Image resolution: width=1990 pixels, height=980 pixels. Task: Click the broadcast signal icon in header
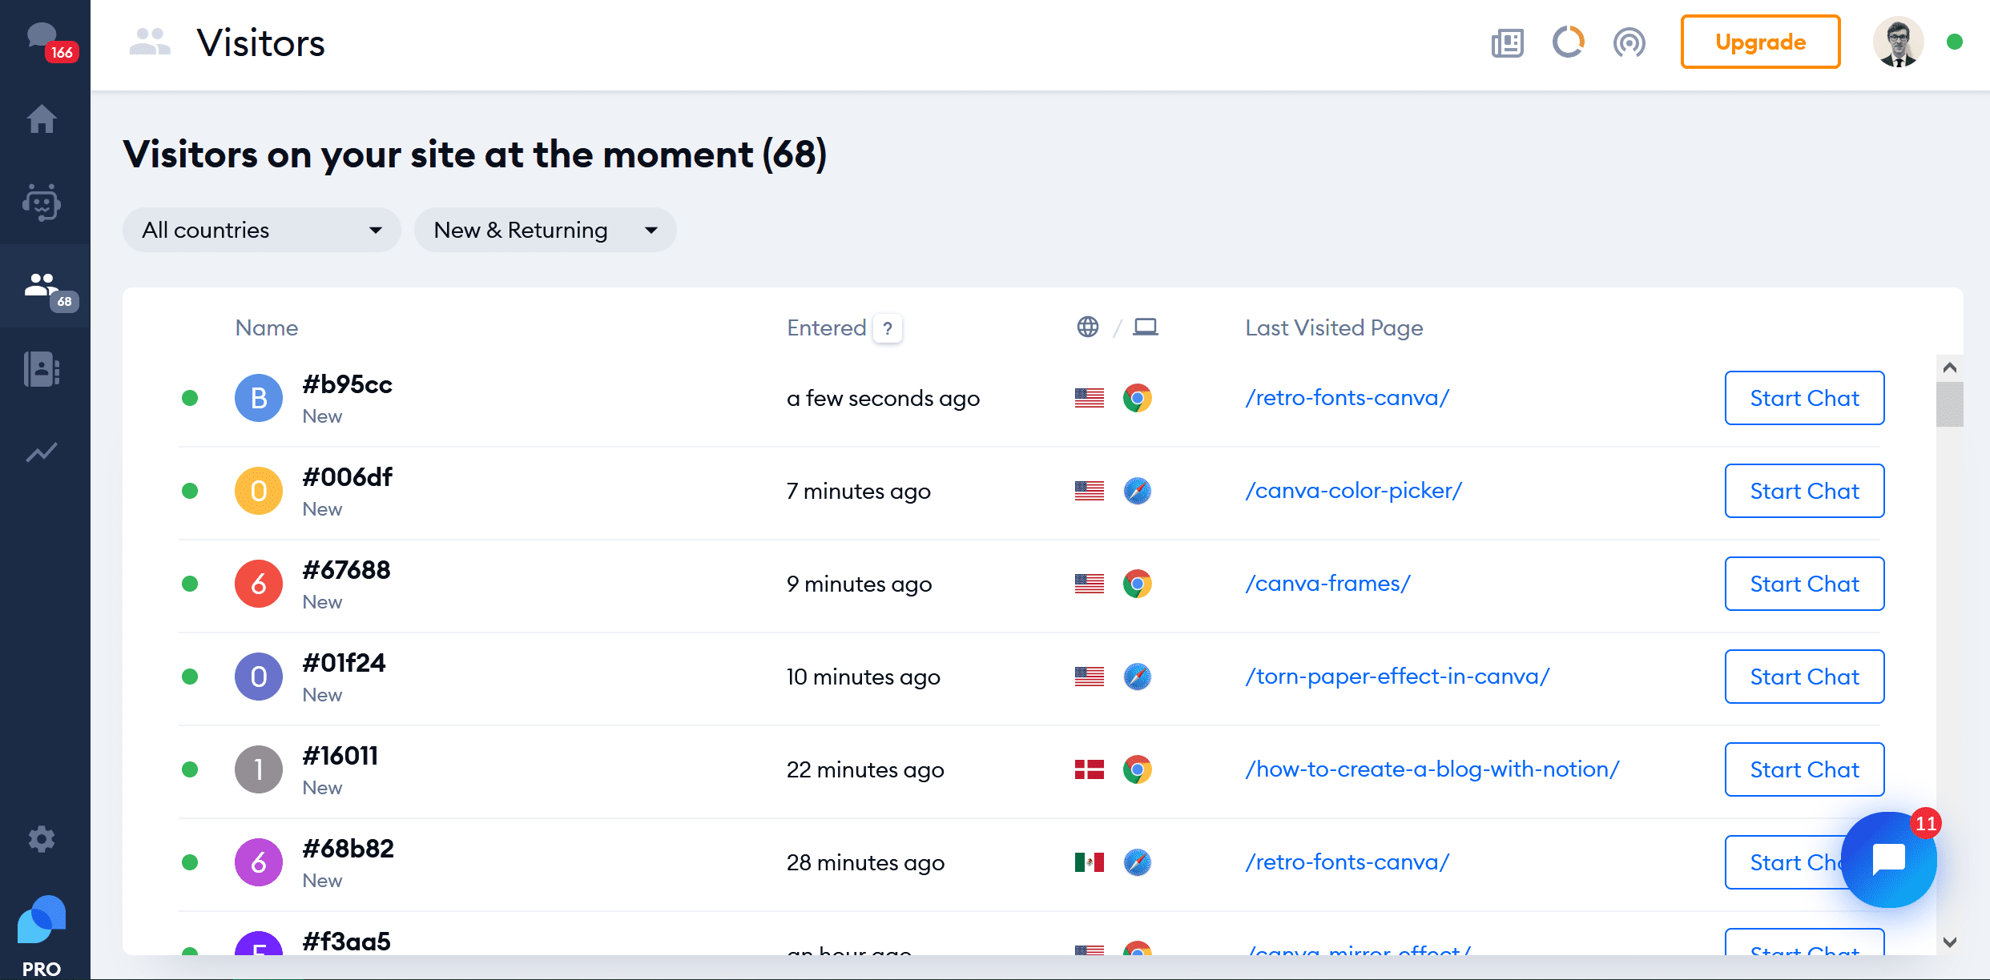pyautogui.click(x=1629, y=42)
